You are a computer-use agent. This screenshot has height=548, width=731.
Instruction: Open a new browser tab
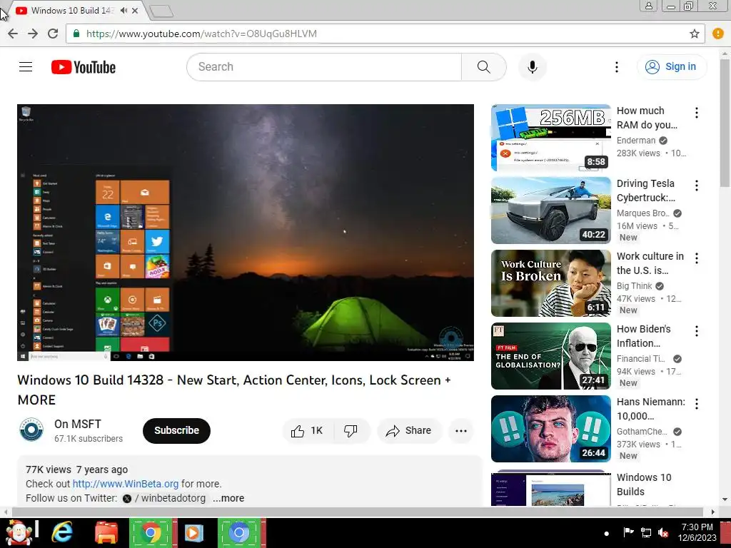[162, 11]
